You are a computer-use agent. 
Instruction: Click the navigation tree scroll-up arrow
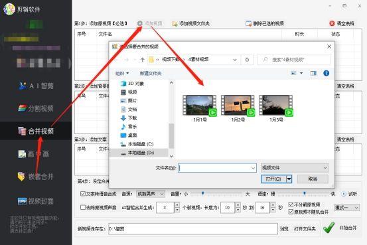(171, 83)
